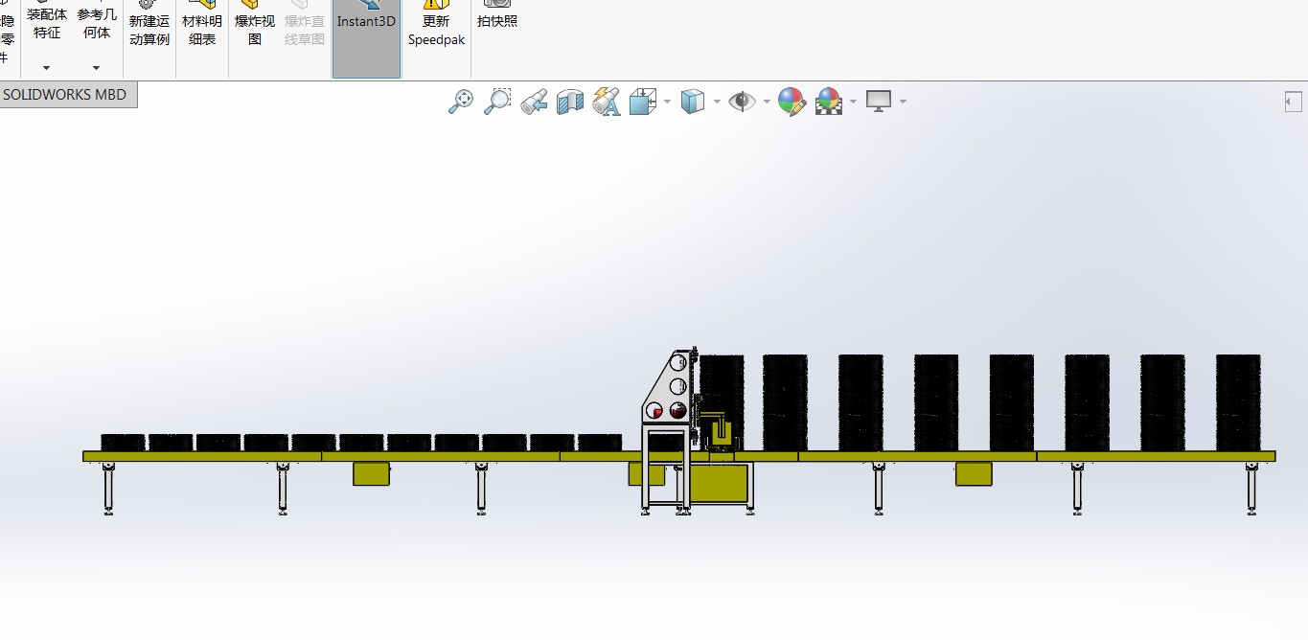This screenshot has width=1308, height=640.
Task: Select the Zoom to Area tool
Action: [496, 102]
